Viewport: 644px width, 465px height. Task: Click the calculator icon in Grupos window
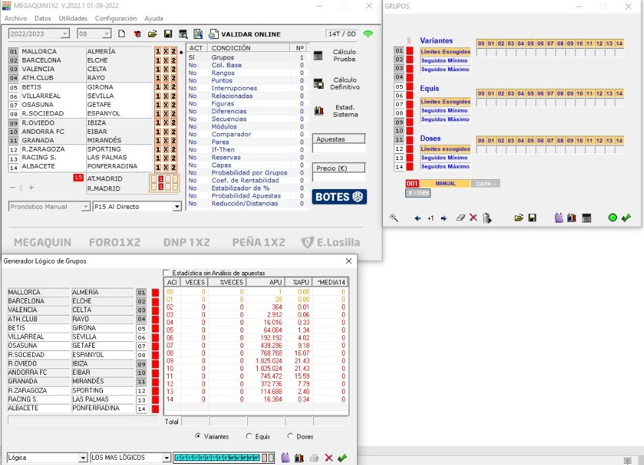(587, 218)
